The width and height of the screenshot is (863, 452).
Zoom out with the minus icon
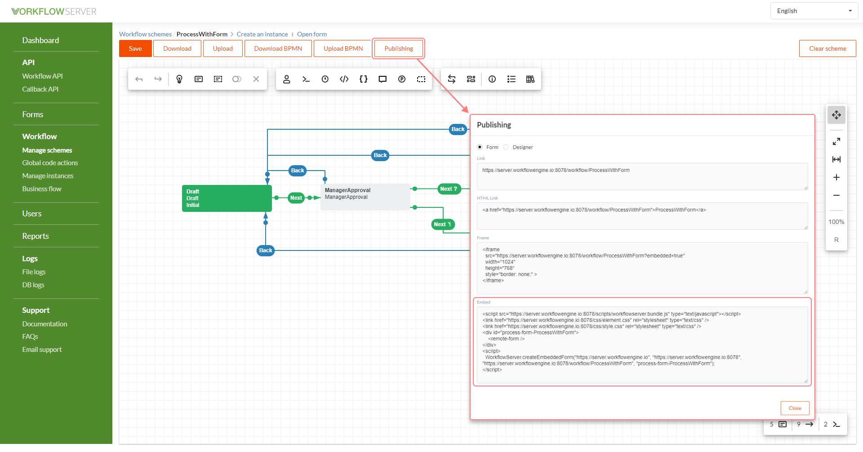click(836, 195)
